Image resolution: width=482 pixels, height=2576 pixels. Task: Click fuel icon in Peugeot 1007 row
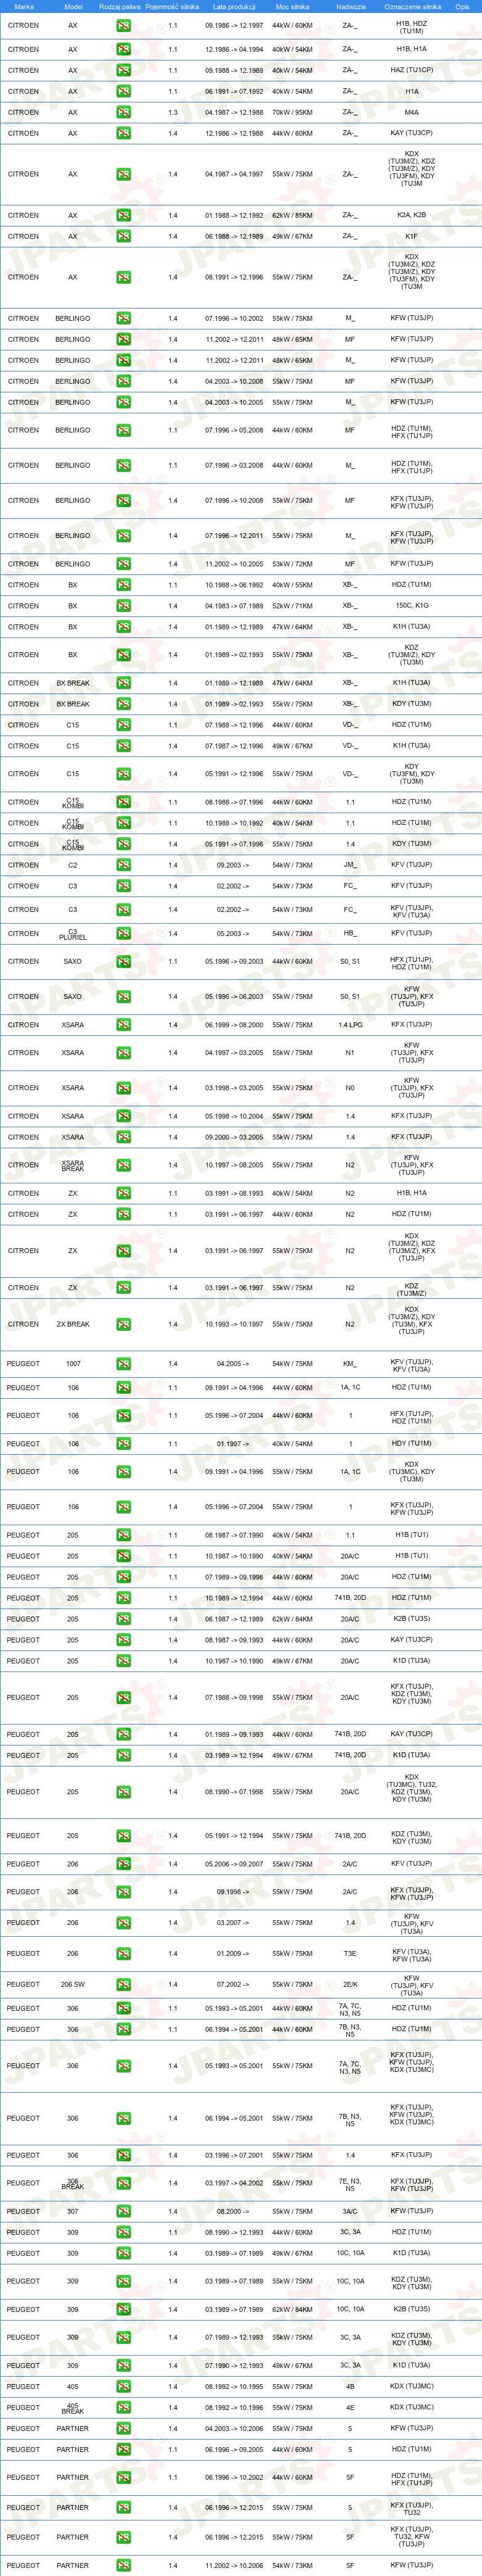pyautogui.click(x=123, y=1364)
